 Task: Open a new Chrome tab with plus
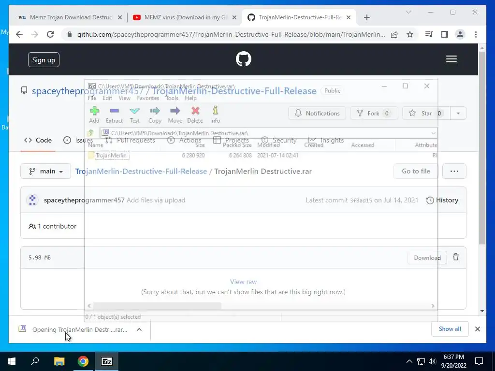pos(366,17)
